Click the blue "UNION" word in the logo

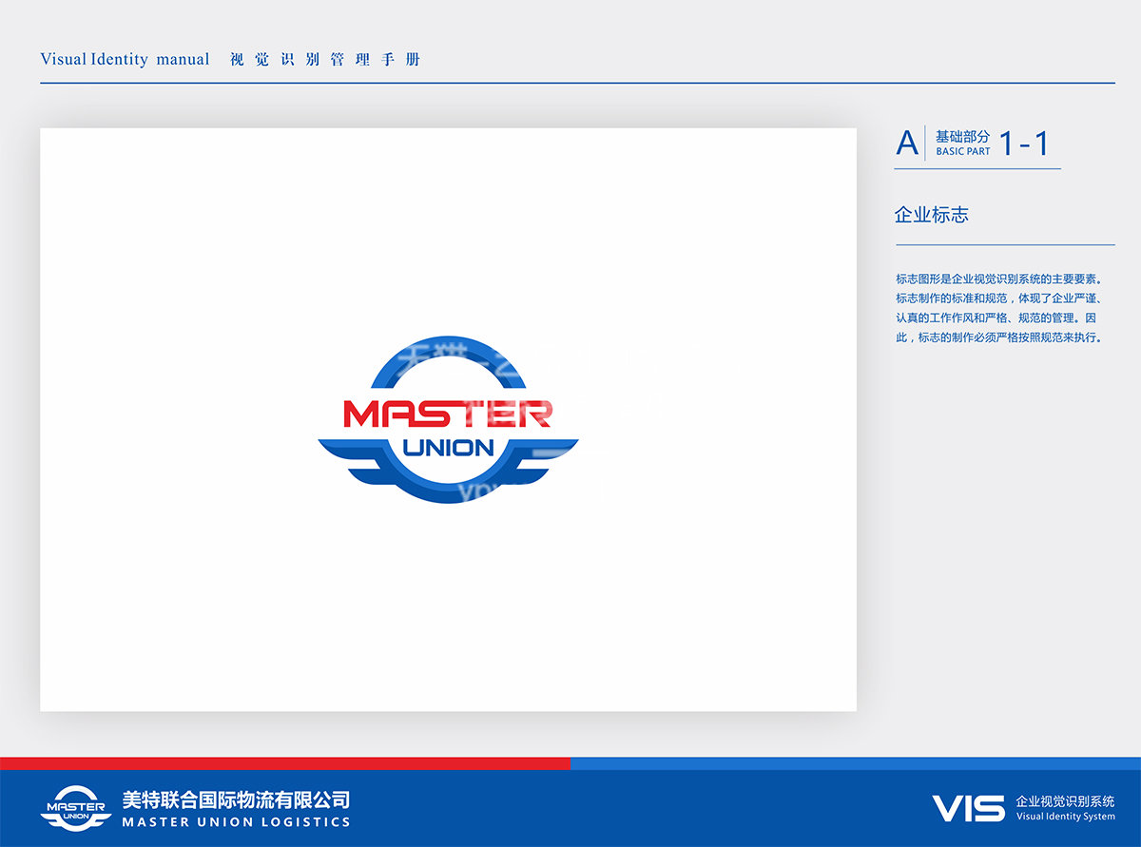(x=449, y=448)
